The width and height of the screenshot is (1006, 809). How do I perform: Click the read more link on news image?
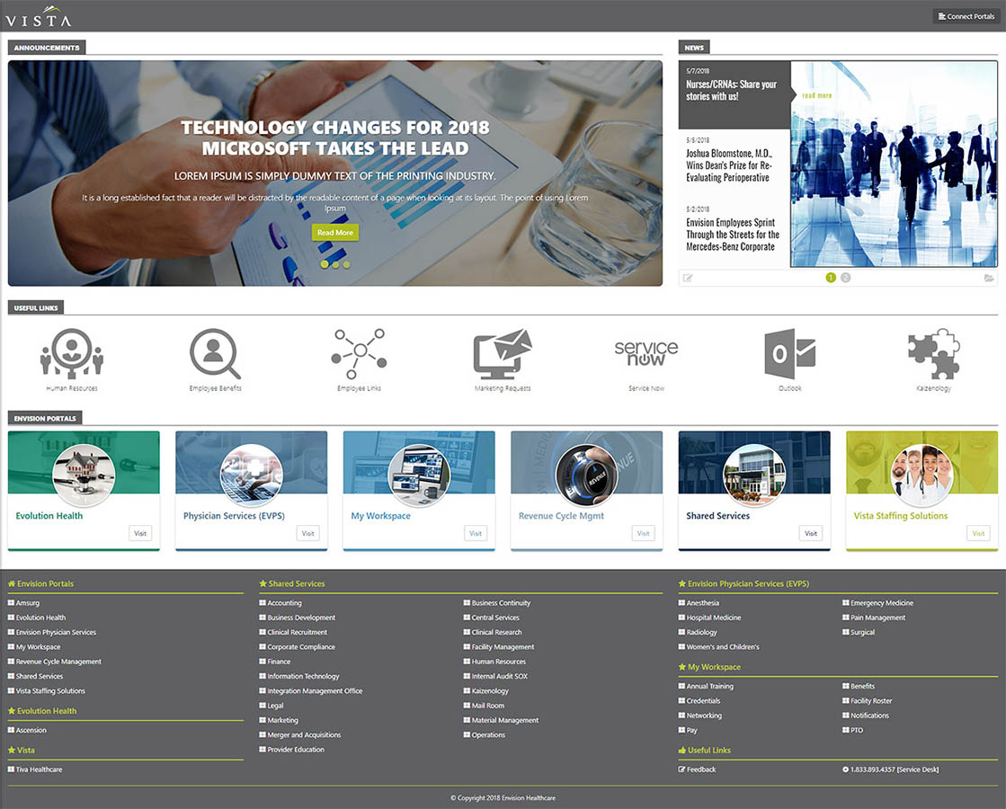pyautogui.click(x=816, y=95)
